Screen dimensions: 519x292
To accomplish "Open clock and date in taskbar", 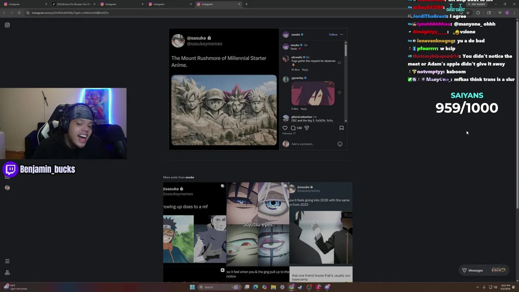I will click(505, 287).
